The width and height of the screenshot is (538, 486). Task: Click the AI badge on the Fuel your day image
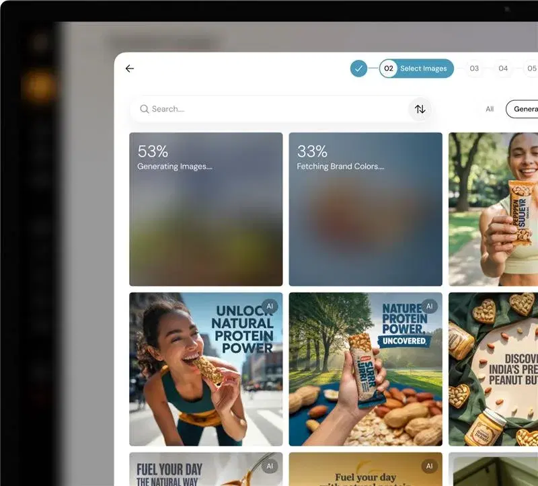coord(428,465)
